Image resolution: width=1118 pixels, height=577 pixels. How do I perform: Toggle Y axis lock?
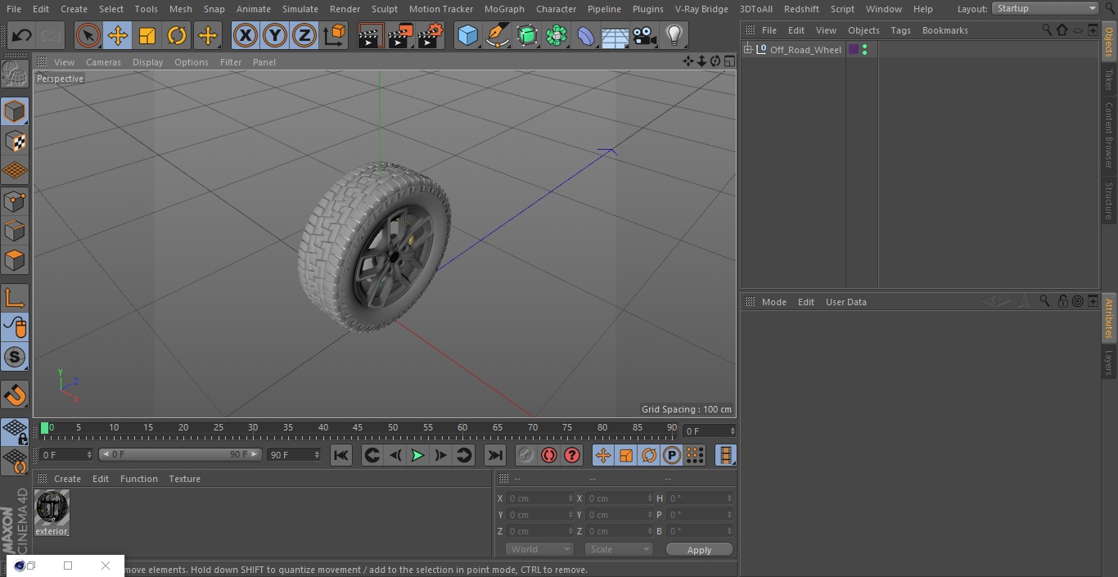point(275,35)
